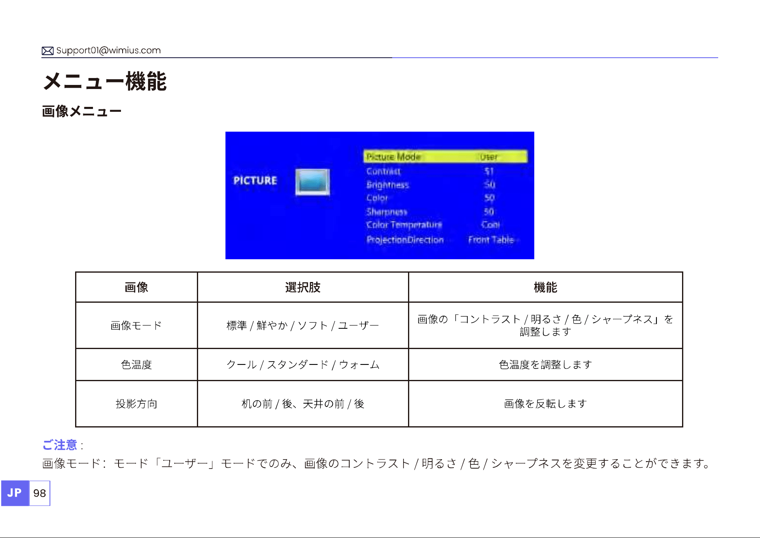This screenshot has height=538, width=760.
Task: Select the Contrast menu entry
Action: pyautogui.click(x=383, y=171)
